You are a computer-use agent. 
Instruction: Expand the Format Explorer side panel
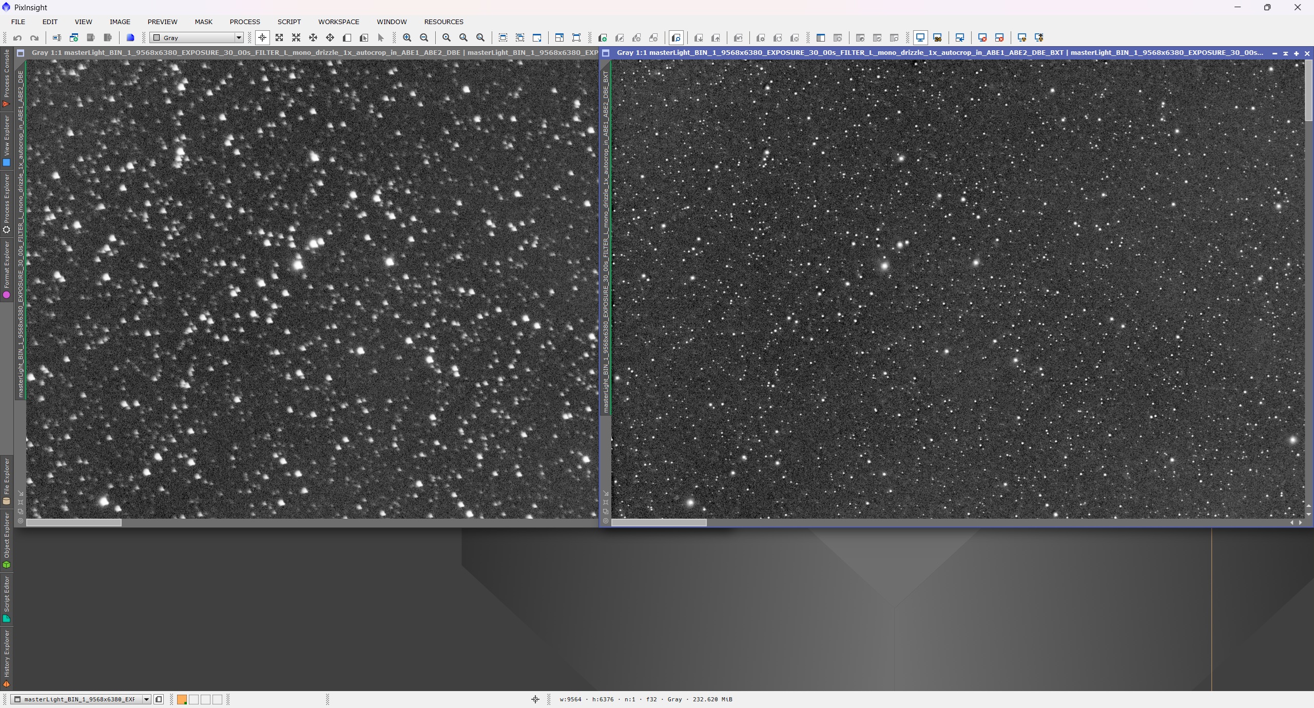click(7, 270)
